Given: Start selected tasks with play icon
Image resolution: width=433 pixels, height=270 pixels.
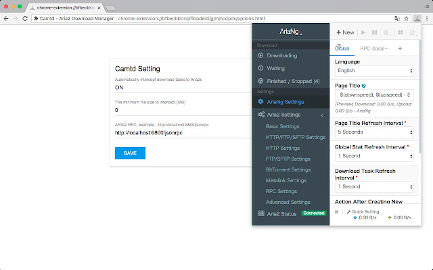Looking at the screenshot, I should tap(363, 32).
